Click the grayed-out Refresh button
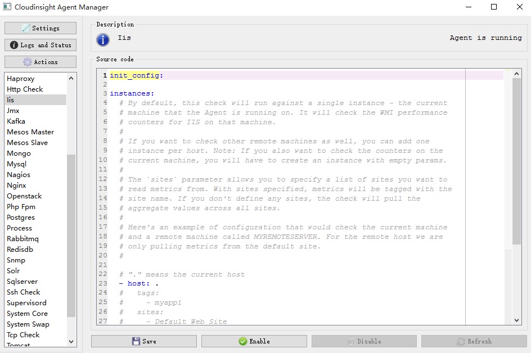The width and height of the screenshot is (531, 353). [474, 341]
